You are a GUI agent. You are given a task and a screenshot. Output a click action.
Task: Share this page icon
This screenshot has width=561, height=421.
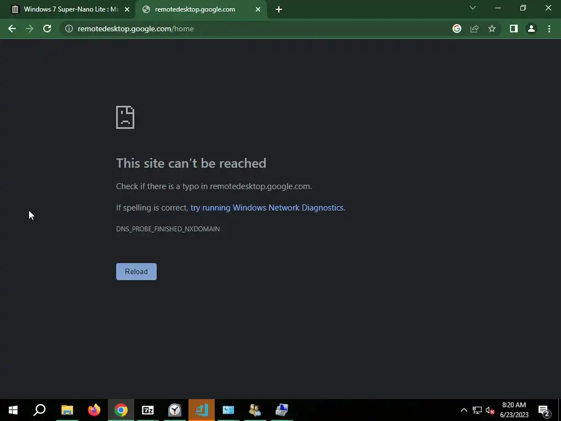coord(474,29)
